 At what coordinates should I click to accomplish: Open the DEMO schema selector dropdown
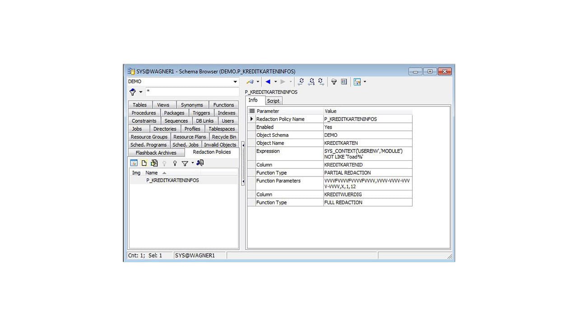tap(235, 81)
